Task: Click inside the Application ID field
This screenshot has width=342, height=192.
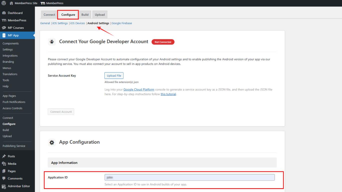Action: click(189, 177)
